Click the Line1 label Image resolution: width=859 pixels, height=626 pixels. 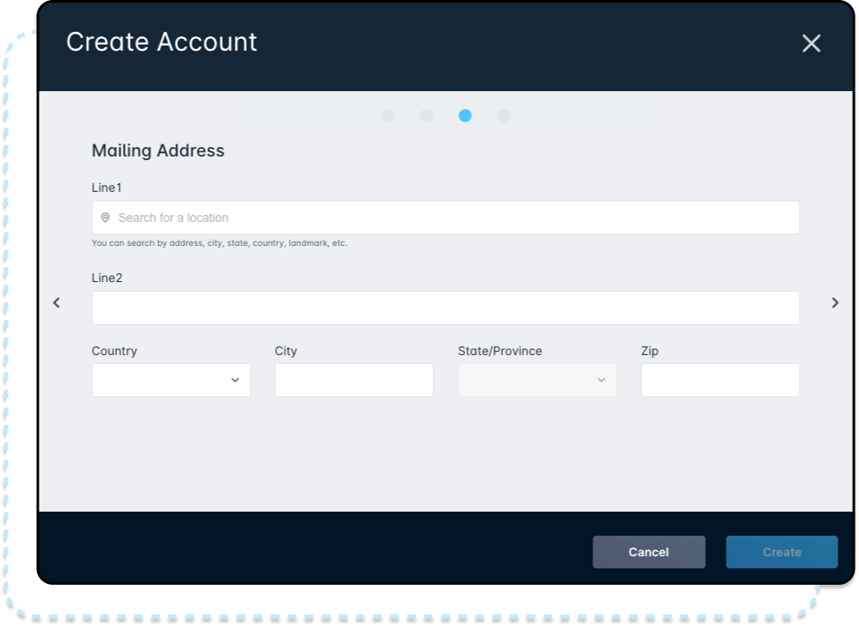[107, 187]
